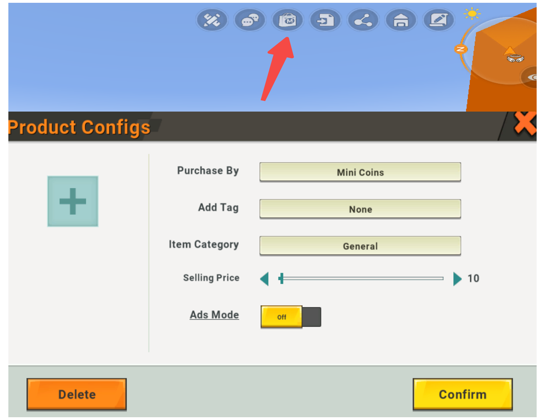This screenshot has width=545, height=420.
Task: Click the Selling Price slider track
Action: (362, 279)
